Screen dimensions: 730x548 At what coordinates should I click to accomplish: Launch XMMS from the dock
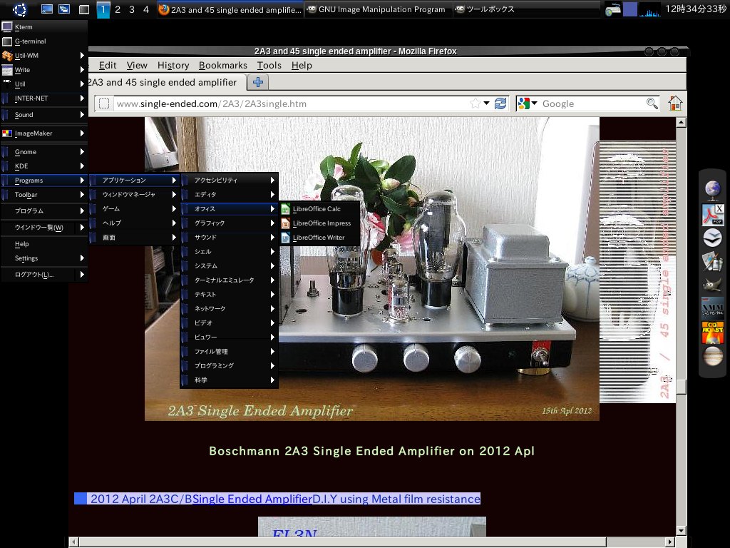[712, 309]
